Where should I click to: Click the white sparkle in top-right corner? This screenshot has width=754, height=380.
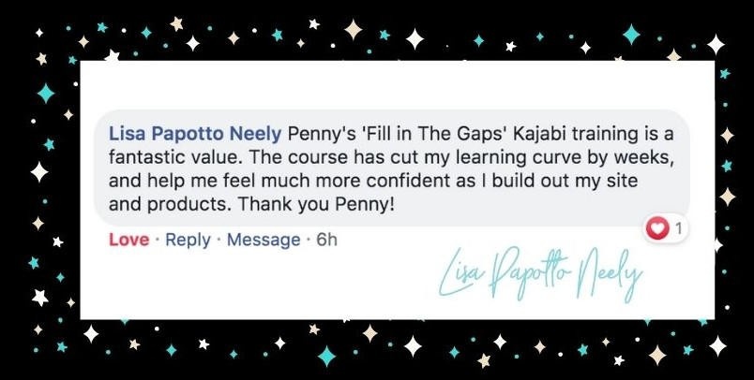click(x=716, y=44)
